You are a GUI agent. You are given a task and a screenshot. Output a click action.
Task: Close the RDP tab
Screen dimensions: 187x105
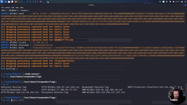pos(6,10)
